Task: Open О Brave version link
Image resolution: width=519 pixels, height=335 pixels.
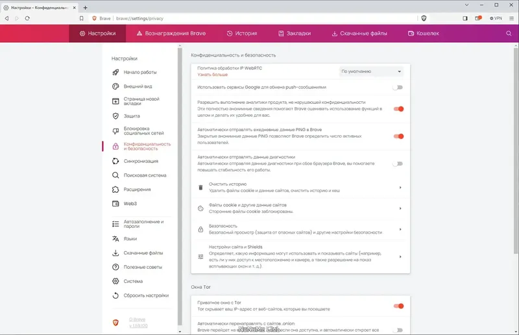Action: click(x=138, y=323)
